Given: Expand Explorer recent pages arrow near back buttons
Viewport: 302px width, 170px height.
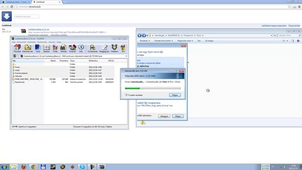Looking at the screenshot, I should pyautogui.click(x=147, y=35).
